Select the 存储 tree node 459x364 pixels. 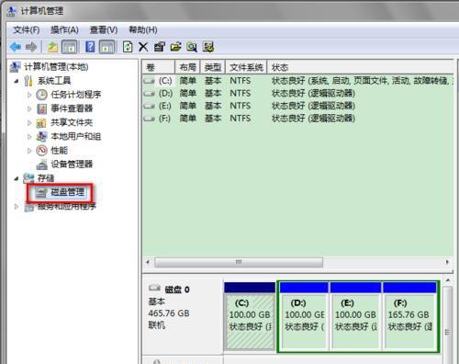tap(46, 178)
